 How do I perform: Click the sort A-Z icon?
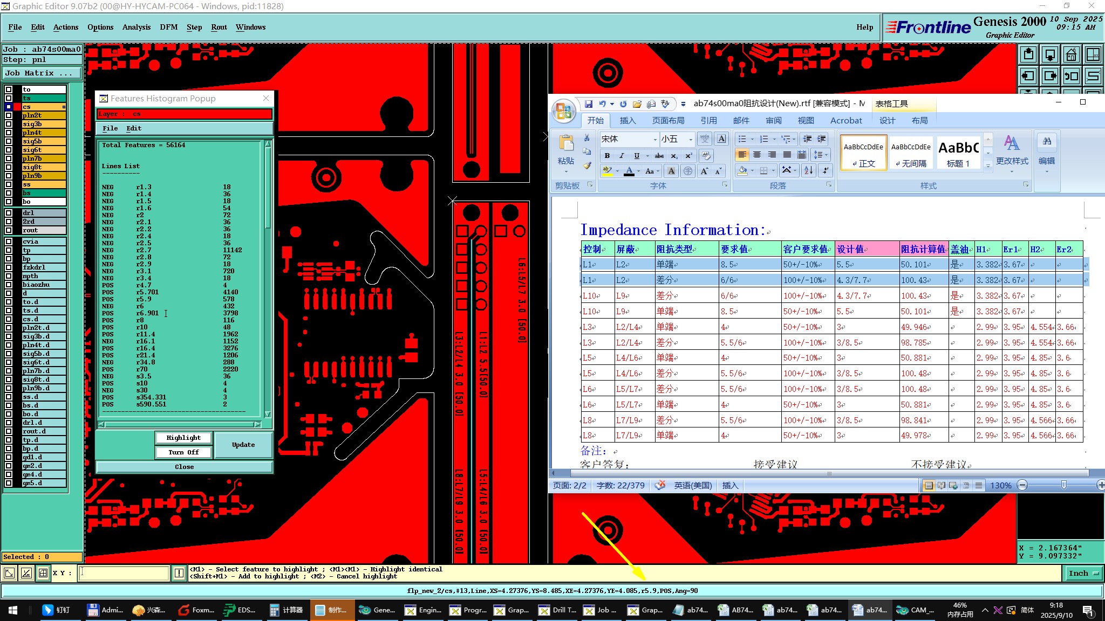pyautogui.click(x=808, y=170)
